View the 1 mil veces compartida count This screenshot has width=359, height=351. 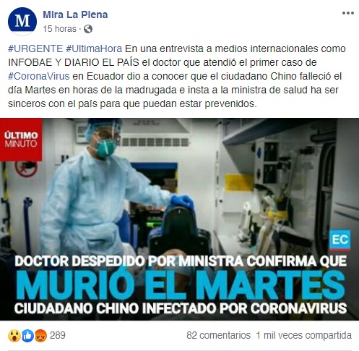click(303, 335)
